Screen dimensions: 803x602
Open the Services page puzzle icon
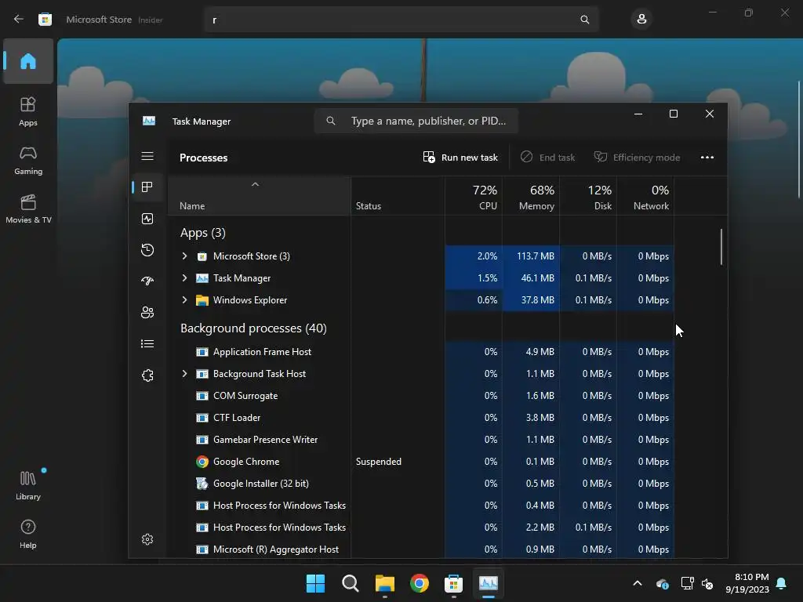click(x=147, y=375)
